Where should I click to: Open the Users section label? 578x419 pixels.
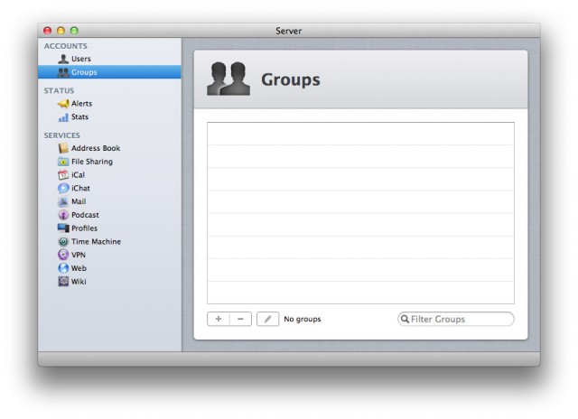[81, 59]
